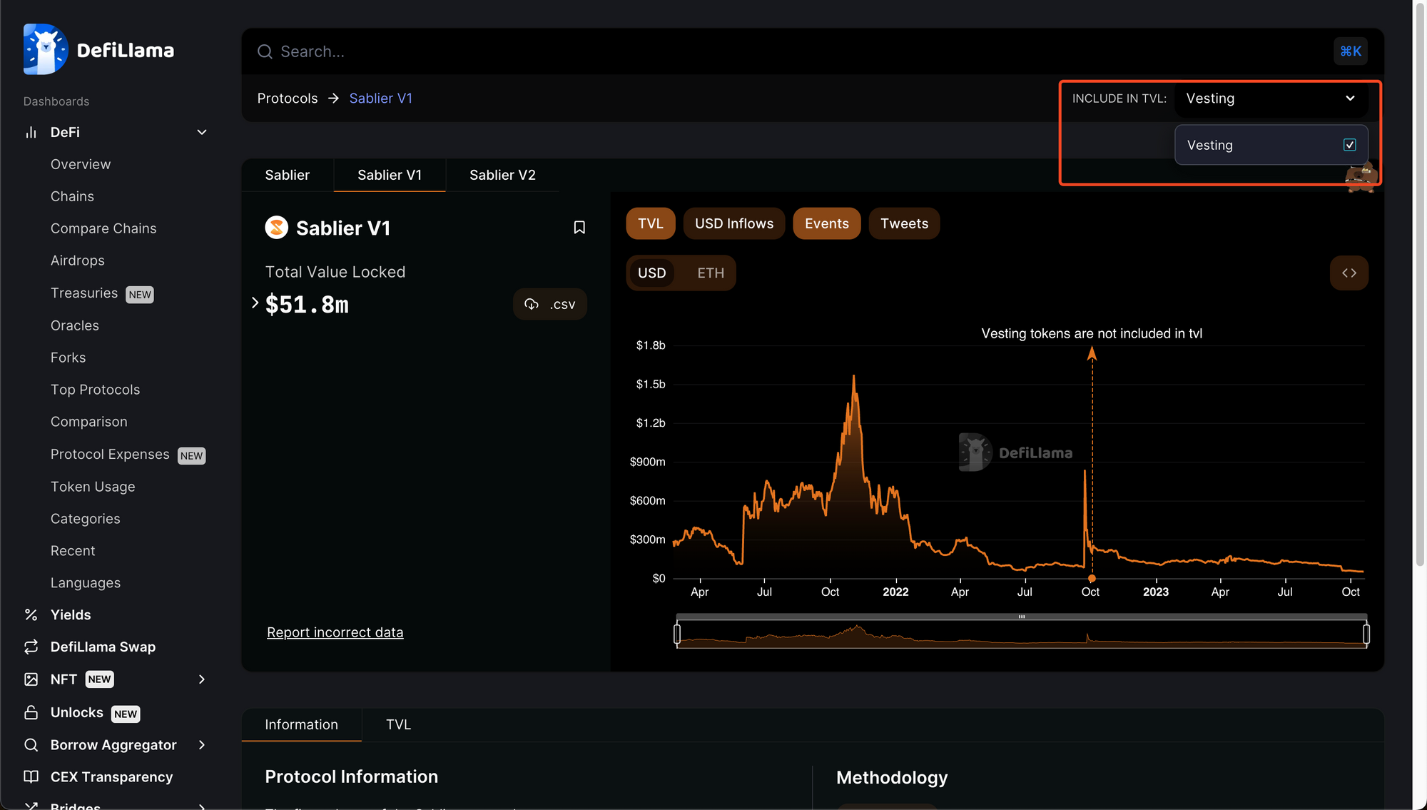Click the Borrow Aggregator magnifier icon

[x=31, y=744]
